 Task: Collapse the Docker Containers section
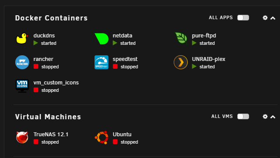click(x=273, y=18)
